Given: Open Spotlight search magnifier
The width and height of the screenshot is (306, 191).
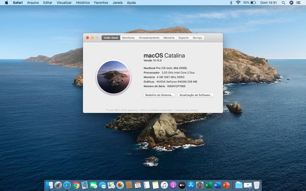Looking at the screenshot, I should pos(284,3).
